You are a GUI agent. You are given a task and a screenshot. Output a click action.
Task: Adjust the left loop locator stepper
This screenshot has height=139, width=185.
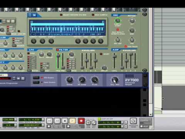(x=122, y=122)
